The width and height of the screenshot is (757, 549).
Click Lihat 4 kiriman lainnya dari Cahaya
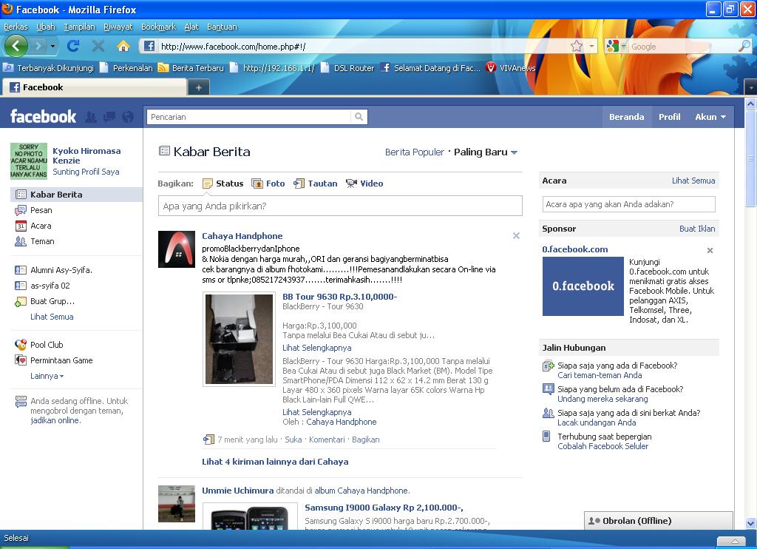tap(275, 462)
